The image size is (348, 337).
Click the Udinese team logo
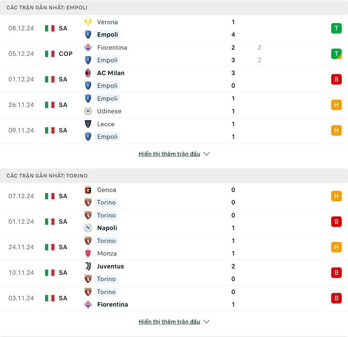click(x=88, y=111)
